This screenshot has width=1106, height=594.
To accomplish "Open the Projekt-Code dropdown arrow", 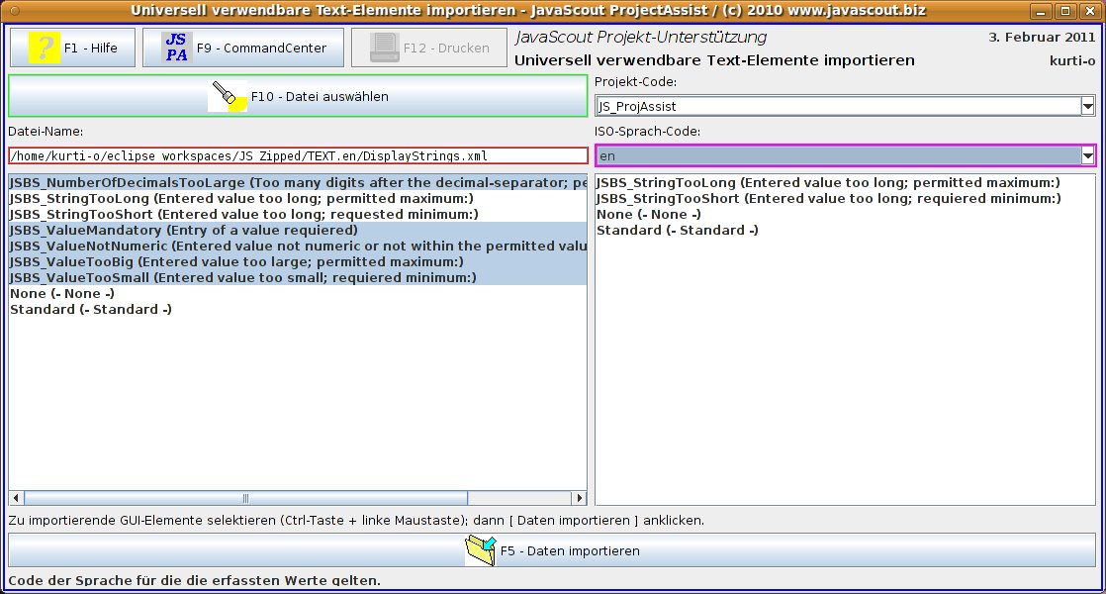I will pyautogui.click(x=1087, y=106).
